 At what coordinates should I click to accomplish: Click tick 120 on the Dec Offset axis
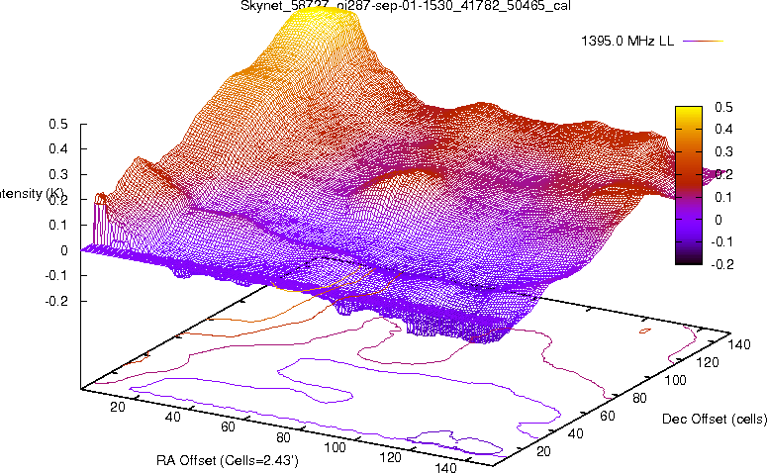[x=708, y=362]
